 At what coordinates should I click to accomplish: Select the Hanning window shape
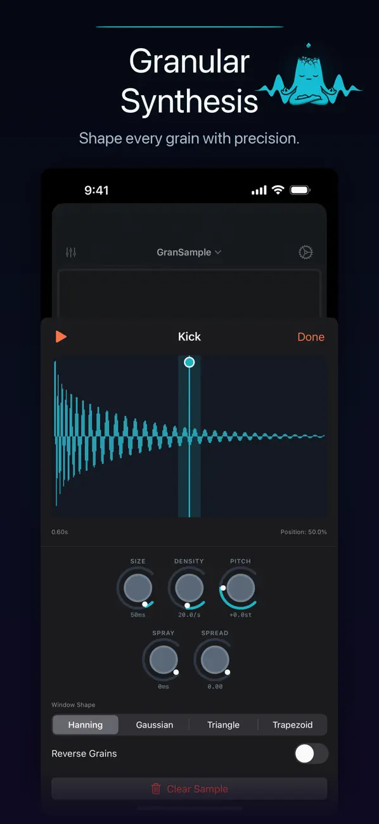86,724
